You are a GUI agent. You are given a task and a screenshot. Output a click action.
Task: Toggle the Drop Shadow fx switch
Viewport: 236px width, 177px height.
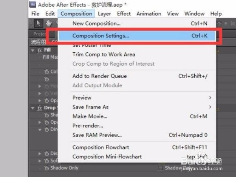pos(40,108)
